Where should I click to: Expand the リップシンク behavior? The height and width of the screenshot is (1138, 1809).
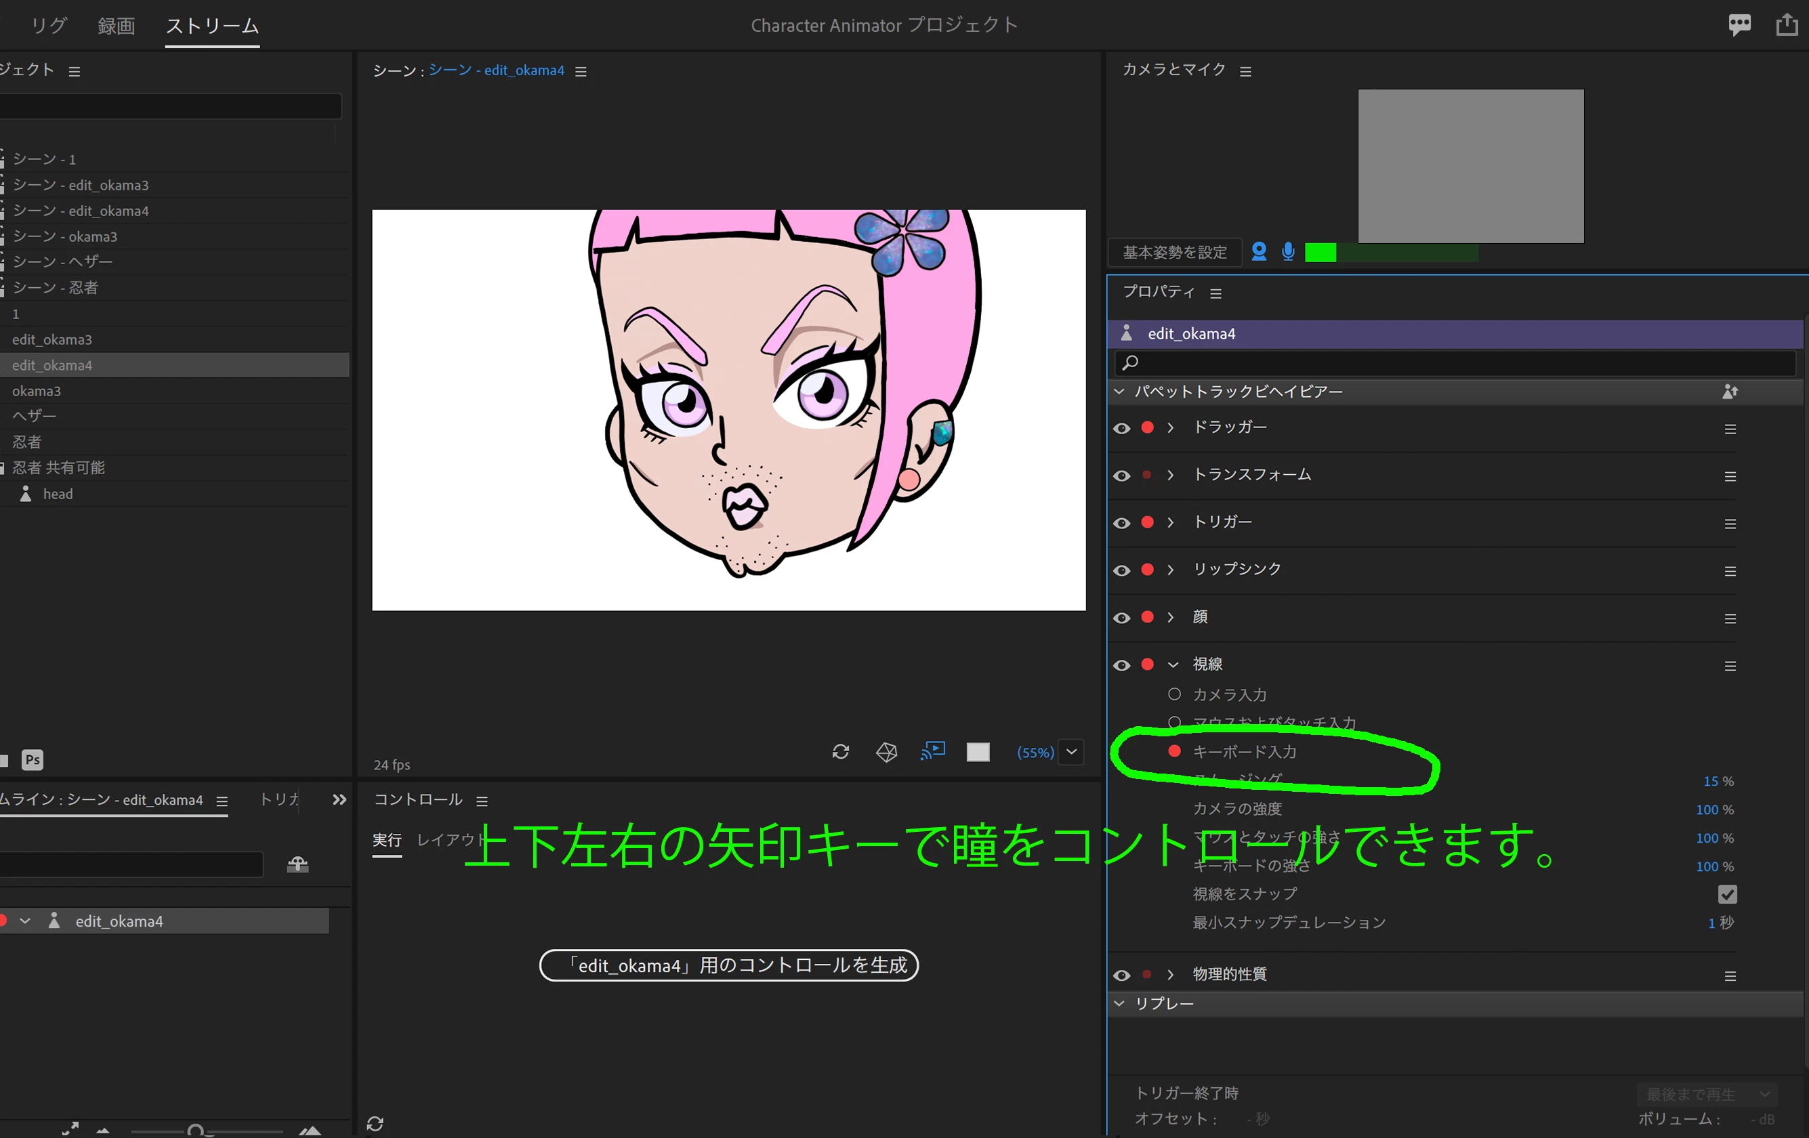[x=1171, y=570]
